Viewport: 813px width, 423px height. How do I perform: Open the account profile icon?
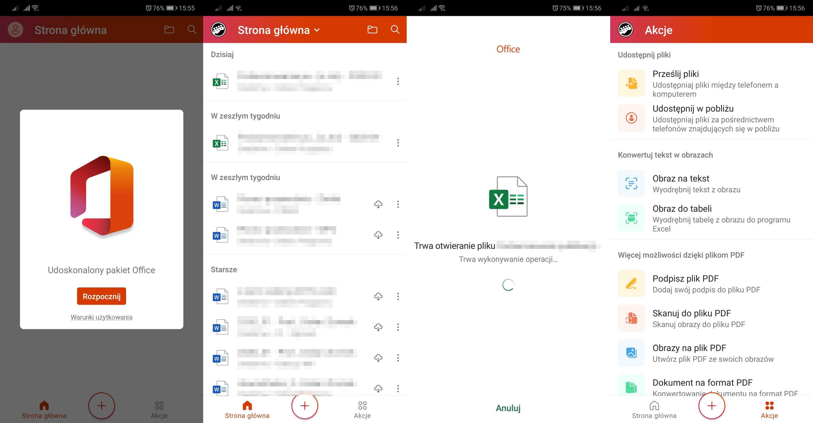[x=15, y=30]
